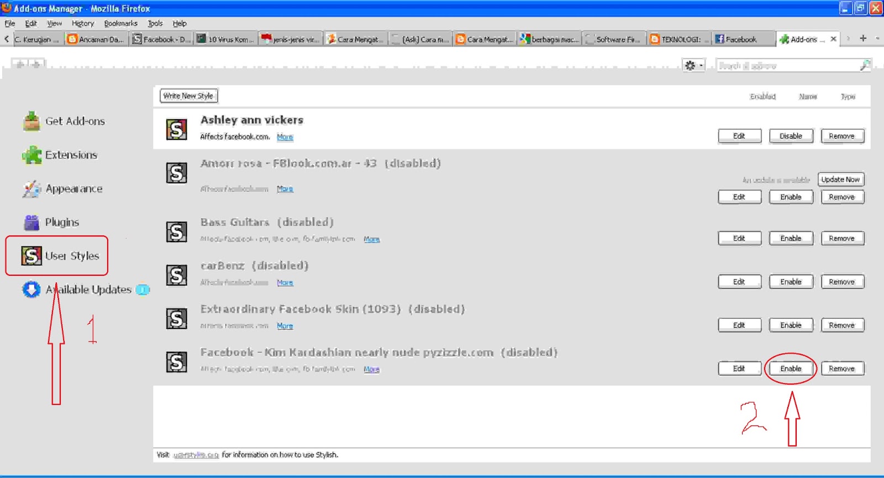884x478 pixels.
Task: Click the carBenz style icon
Action: (x=177, y=275)
